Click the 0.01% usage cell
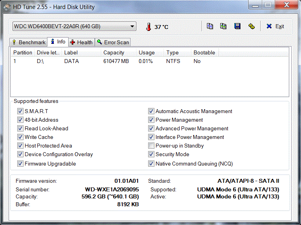 click(x=145, y=61)
